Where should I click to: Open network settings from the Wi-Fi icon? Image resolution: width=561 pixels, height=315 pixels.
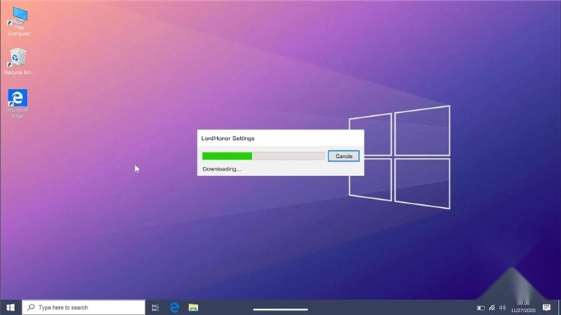(492, 308)
